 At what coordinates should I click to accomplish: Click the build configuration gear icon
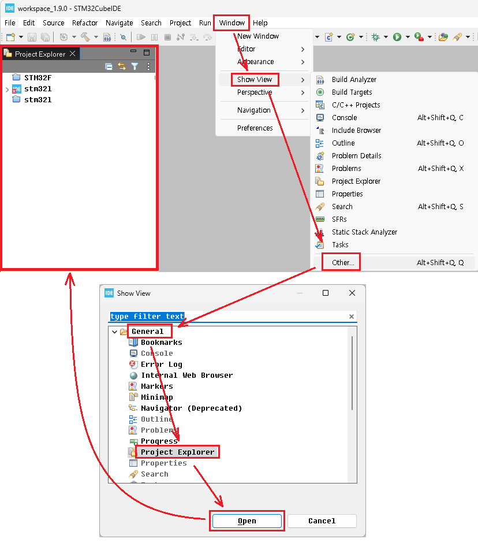(64, 37)
